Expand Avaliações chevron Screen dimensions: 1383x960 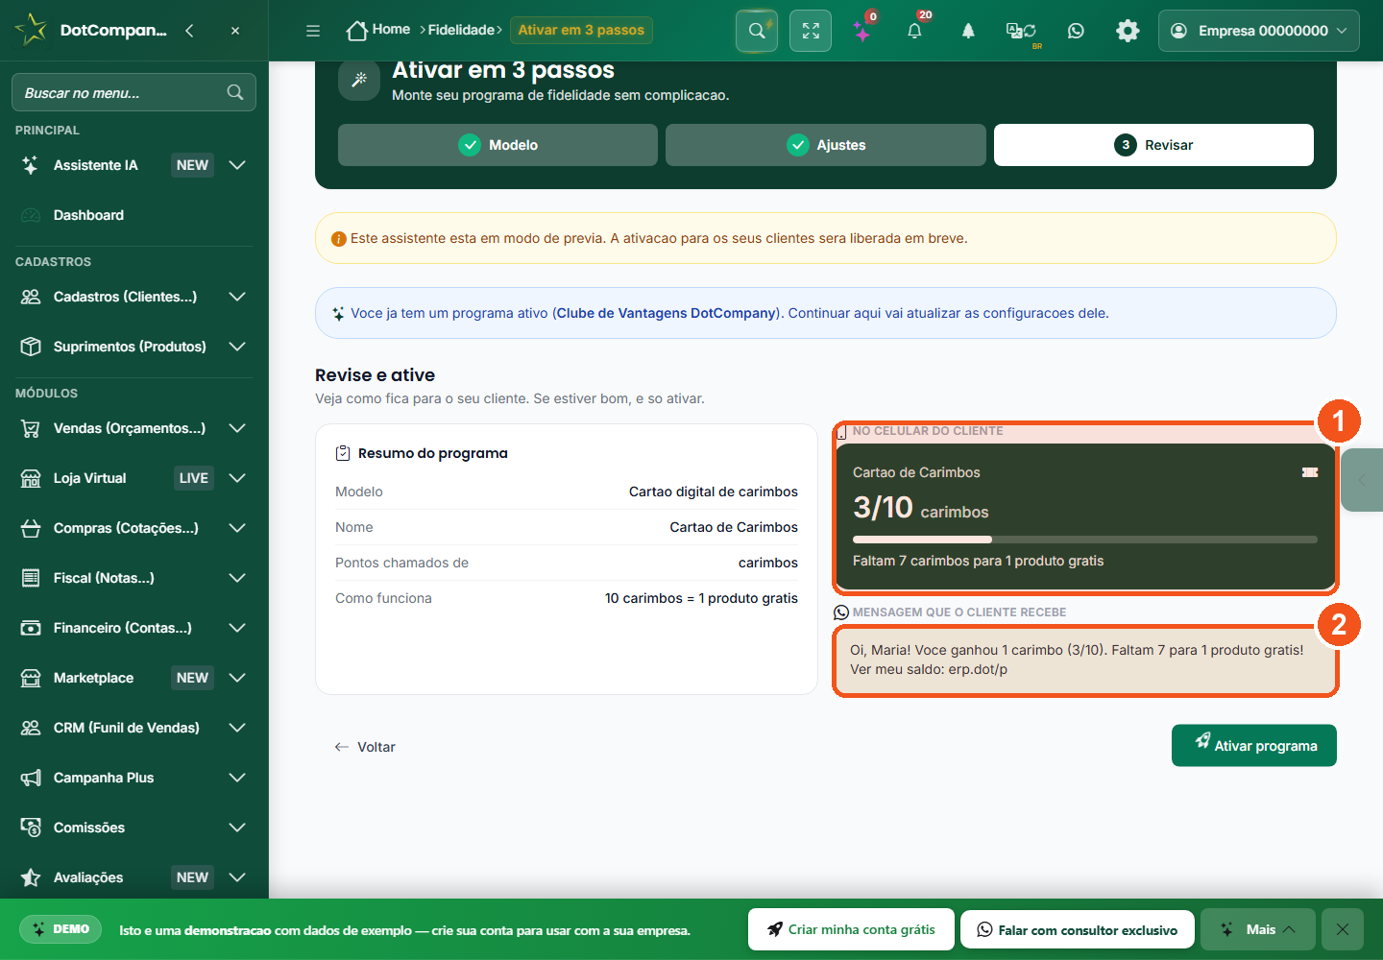click(x=237, y=877)
